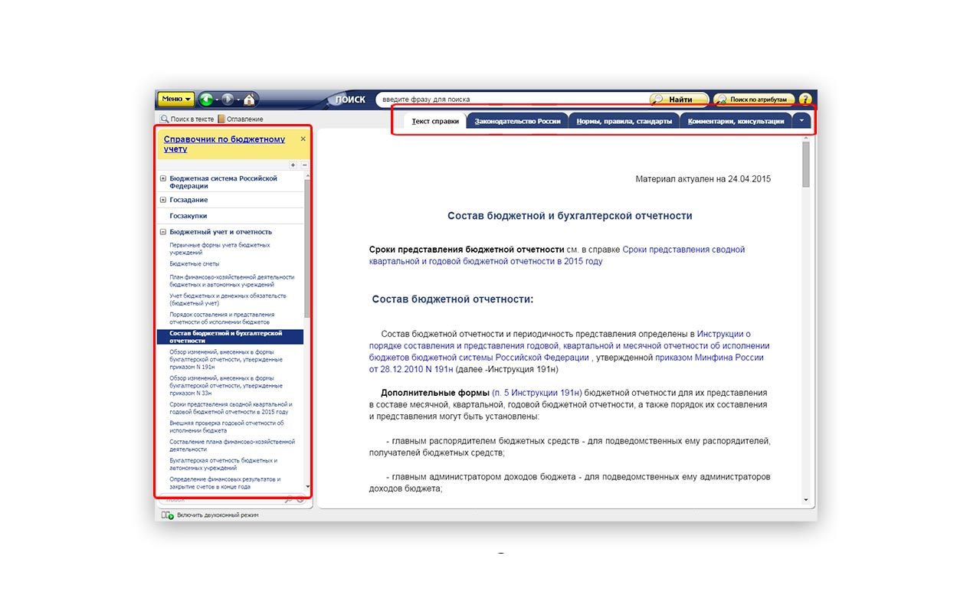
Task: Collapse Бюджетный учет и отчетность node
Action: coord(163,232)
